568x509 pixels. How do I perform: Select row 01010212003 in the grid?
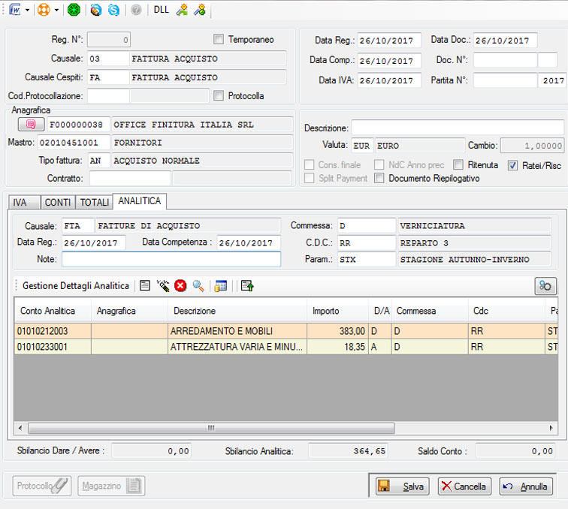coord(286,331)
